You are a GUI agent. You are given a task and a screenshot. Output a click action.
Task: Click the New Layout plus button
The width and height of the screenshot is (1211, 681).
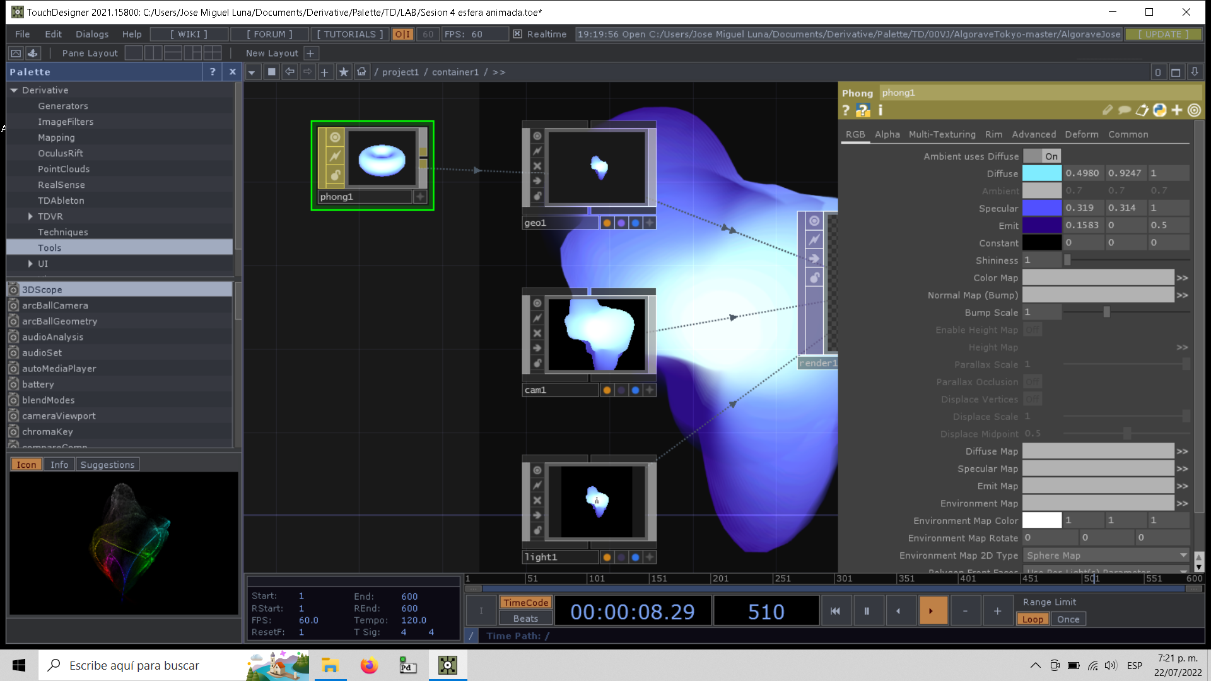pos(310,53)
